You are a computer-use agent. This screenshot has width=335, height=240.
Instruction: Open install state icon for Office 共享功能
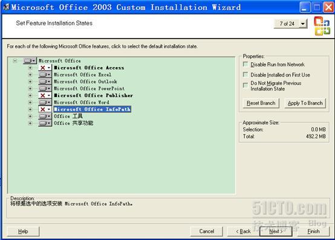click(x=45, y=123)
